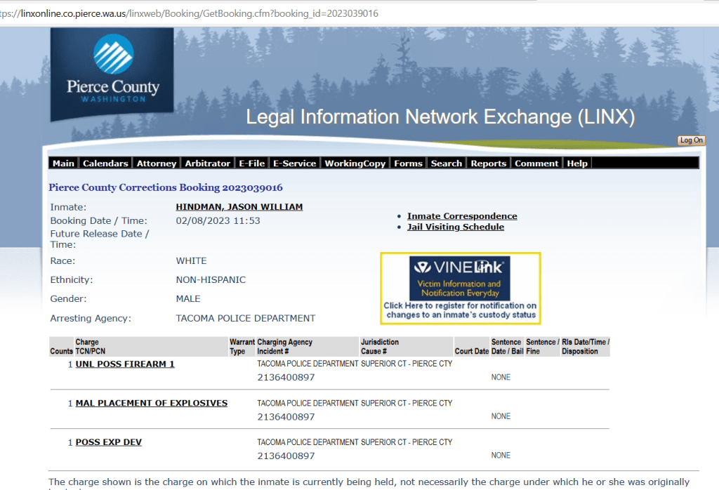This screenshot has height=490, width=719.
Task: Open the WorkingCopy menu
Action: (355, 163)
